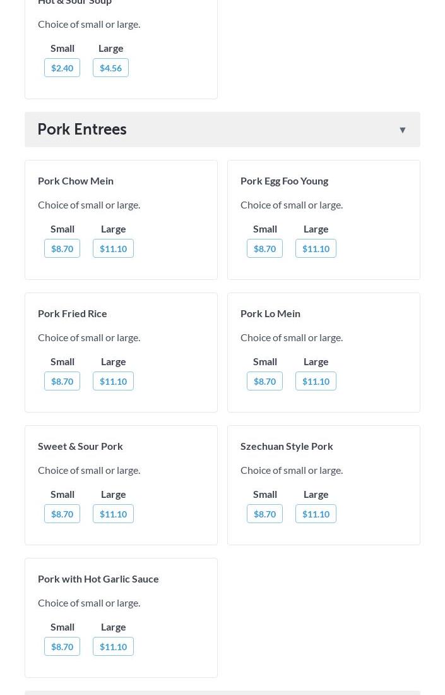Click the Pork Entrees section header
This screenshot has height=695, width=445.
tap(82, 130)
